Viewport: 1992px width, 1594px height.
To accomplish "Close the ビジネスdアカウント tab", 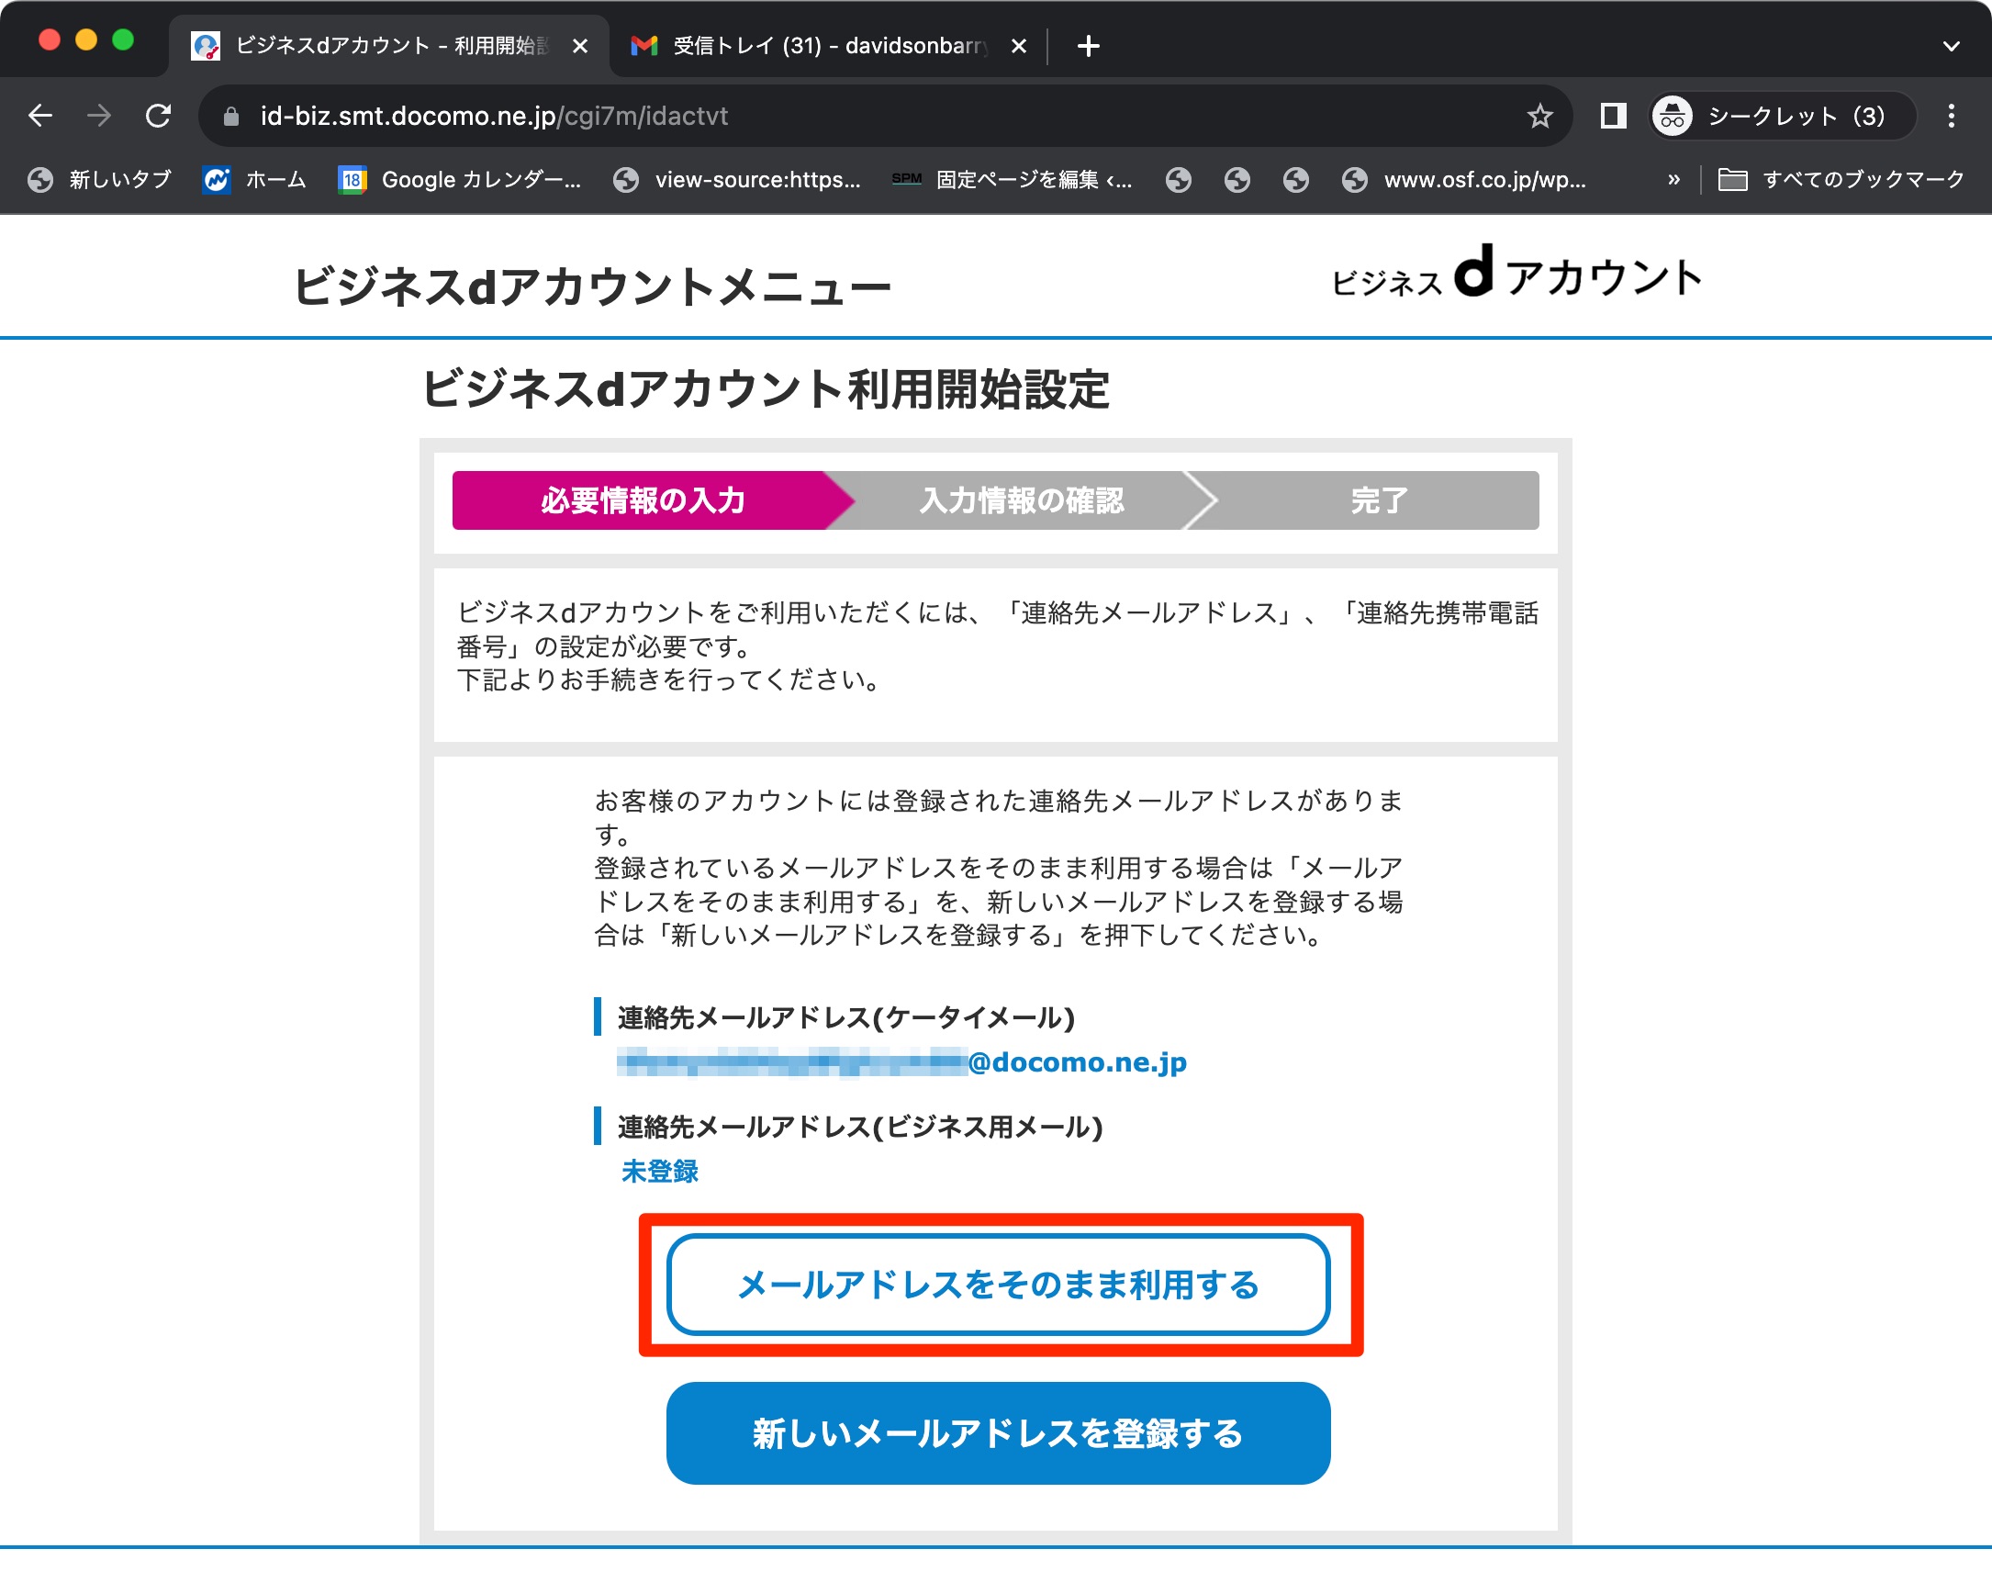I will (x=580, y=45).
